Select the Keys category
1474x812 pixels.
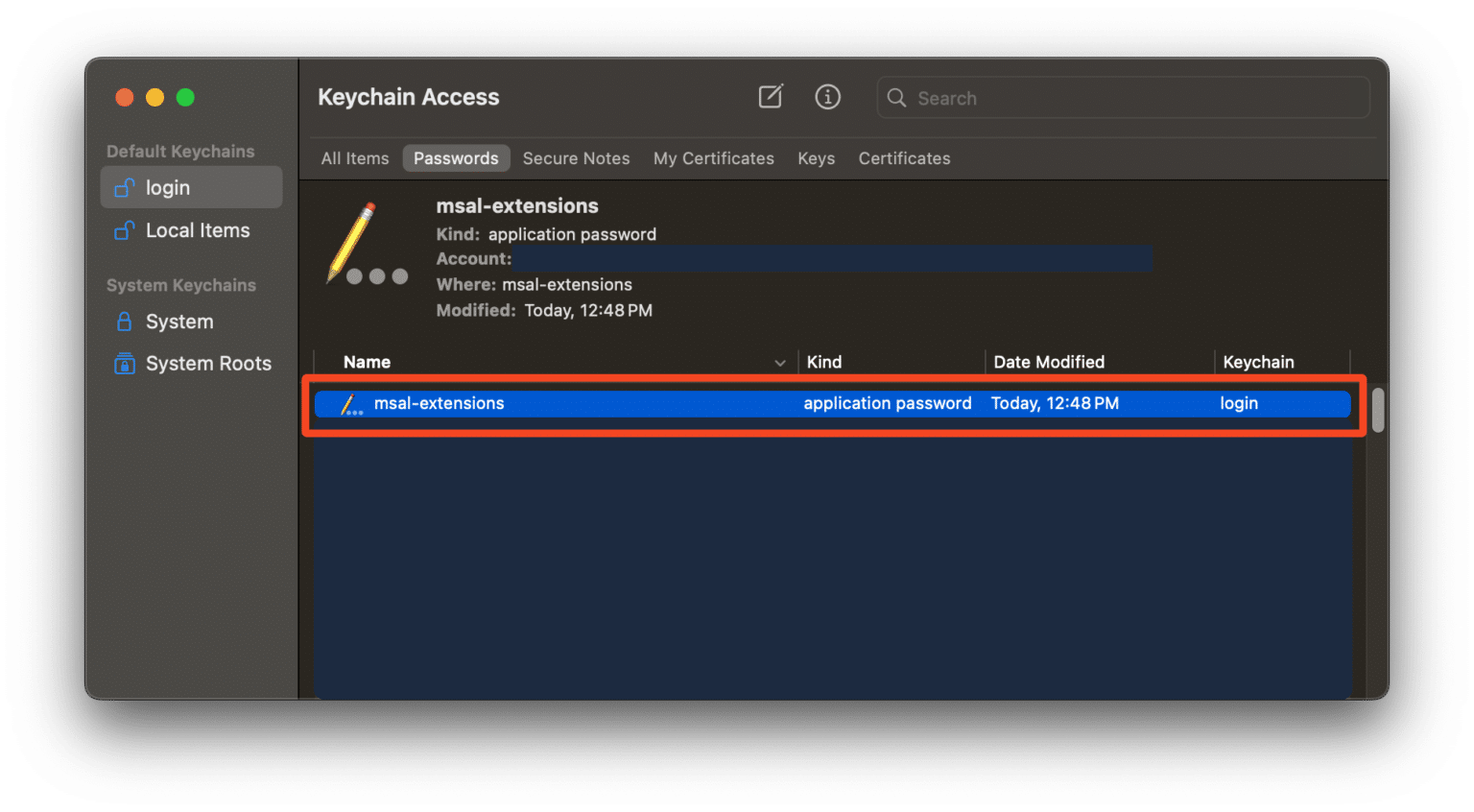(x=815, y=157)
